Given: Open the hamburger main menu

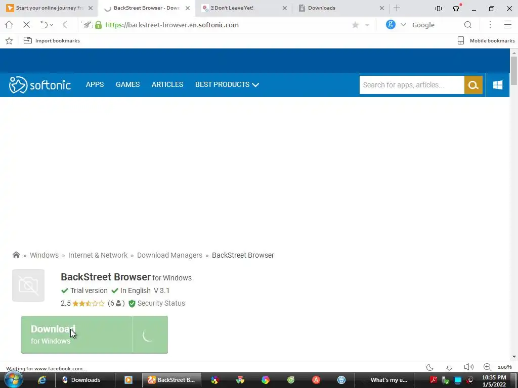Looking at the screenshot, I should [x=508, y=25].
